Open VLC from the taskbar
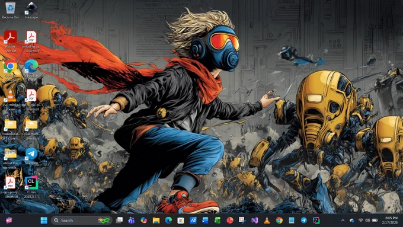Screen dimensions: 403x227 267,220
